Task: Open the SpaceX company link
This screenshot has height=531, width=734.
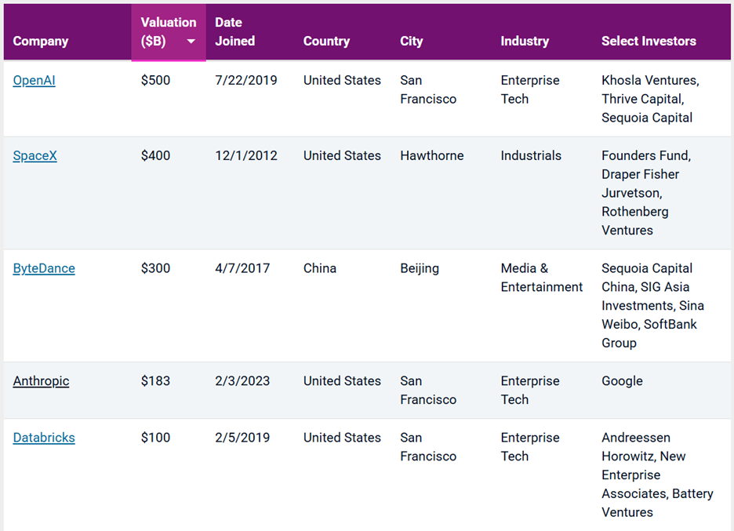Action: [x=35, y=156]
